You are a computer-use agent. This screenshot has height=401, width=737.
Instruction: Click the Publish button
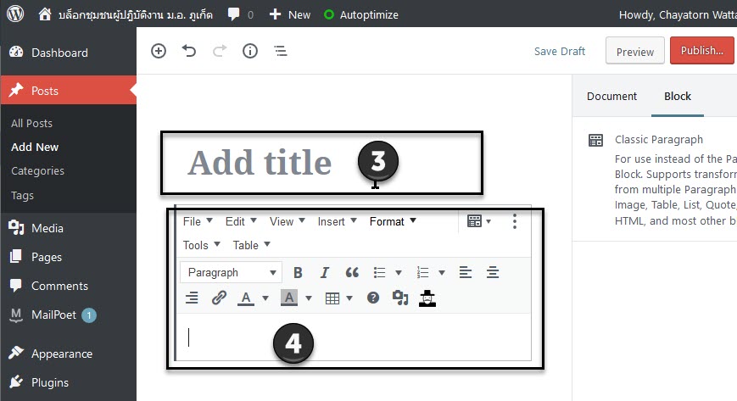pos(701,50)
